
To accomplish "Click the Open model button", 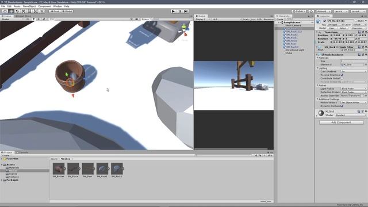I will click(332, 28).
